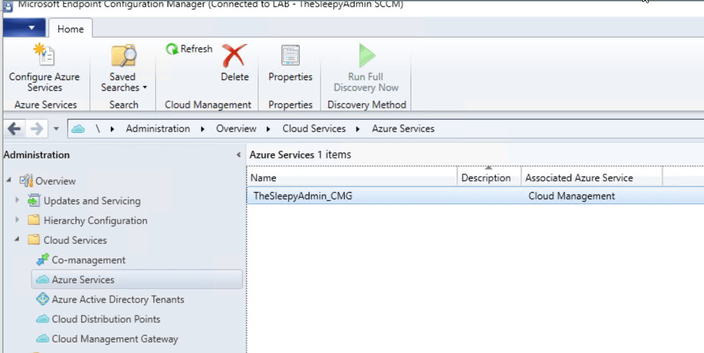The height and width of the screenshot is (353, 704).
Task: Open Properties from the ribbon
Action: 290,57
